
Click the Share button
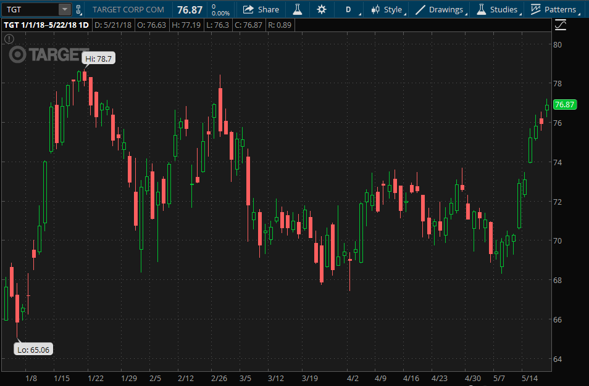click(261, 9)
